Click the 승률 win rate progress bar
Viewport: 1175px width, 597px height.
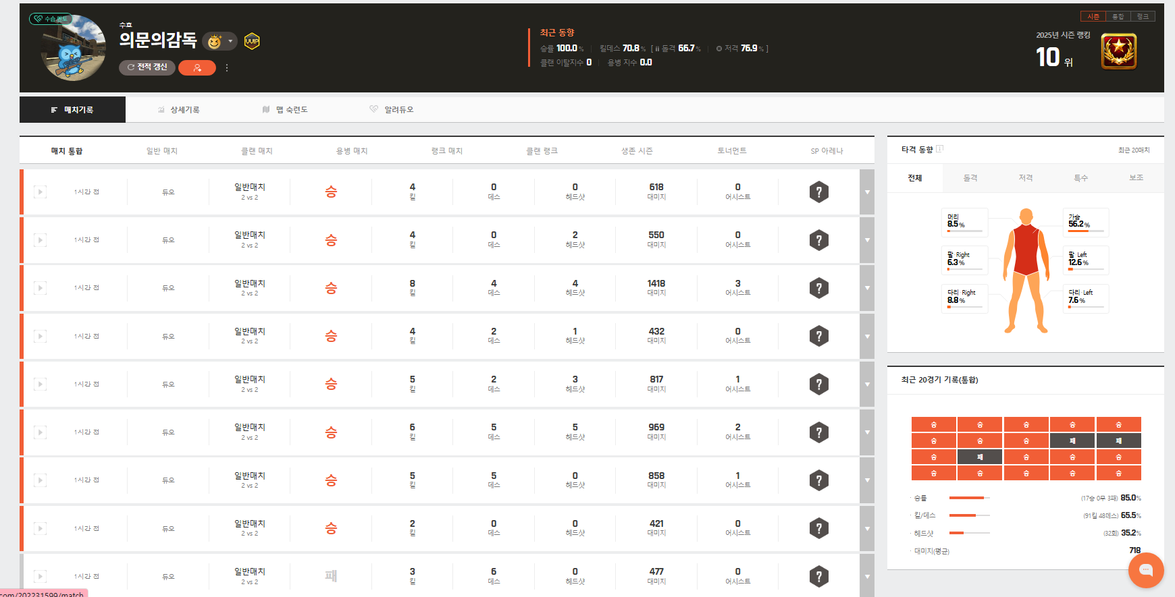[x=969, y=498]
